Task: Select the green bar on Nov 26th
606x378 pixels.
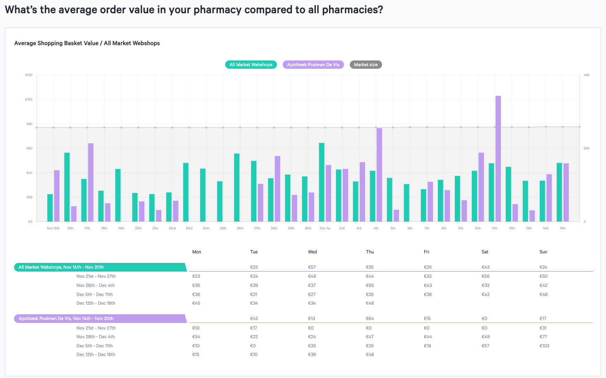Action: pos(237,188)
